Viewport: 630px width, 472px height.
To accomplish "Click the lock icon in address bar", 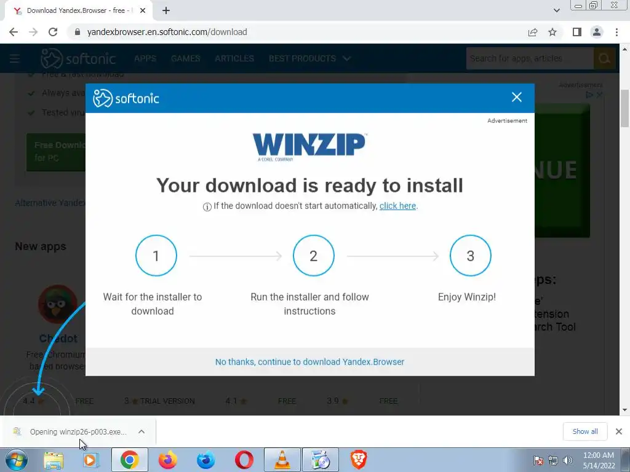I will point(78,32).
